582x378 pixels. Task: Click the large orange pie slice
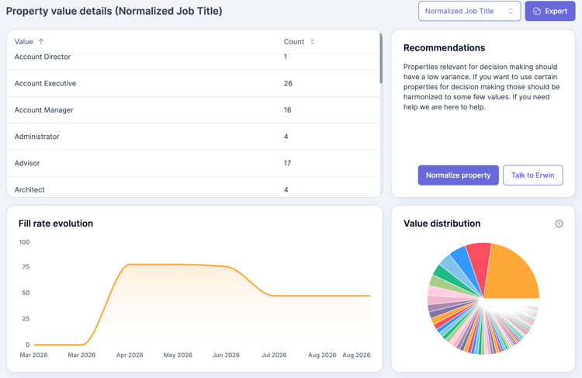pos(514,275)
